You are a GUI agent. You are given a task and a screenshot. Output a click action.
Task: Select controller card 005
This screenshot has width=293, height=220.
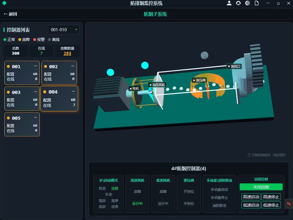pyautogui.click(x=22, y=124)
